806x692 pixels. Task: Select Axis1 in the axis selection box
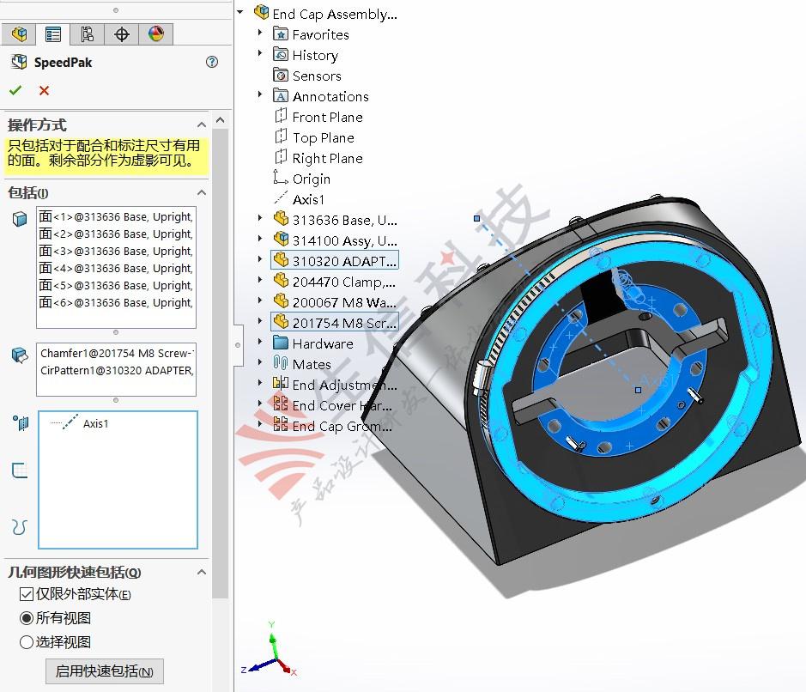(x=96, y=422)
